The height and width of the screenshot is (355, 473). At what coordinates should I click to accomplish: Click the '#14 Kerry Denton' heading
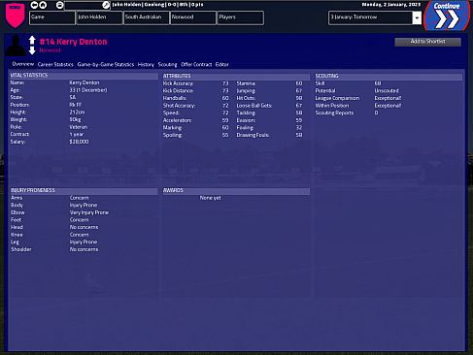73,42
